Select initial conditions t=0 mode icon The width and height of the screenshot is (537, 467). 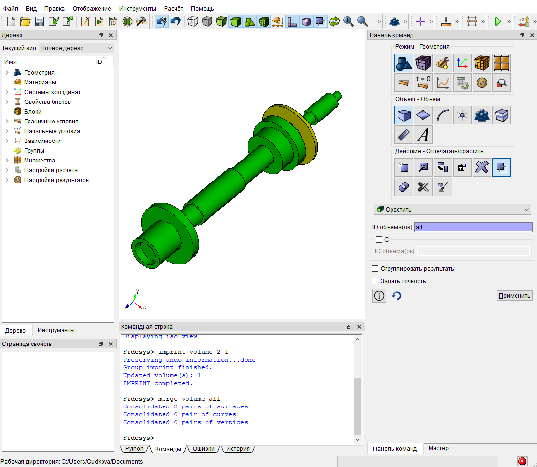(x=423, y=82)
